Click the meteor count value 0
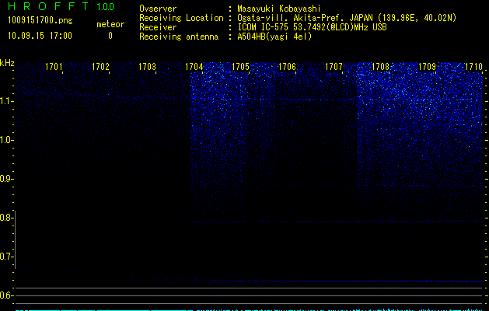This screenshot has width=489, height=311. [x=110, y=36]
